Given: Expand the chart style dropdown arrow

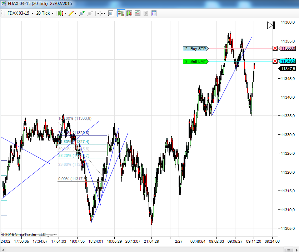Looking at the screenshot, I should [x=65, y=13].
